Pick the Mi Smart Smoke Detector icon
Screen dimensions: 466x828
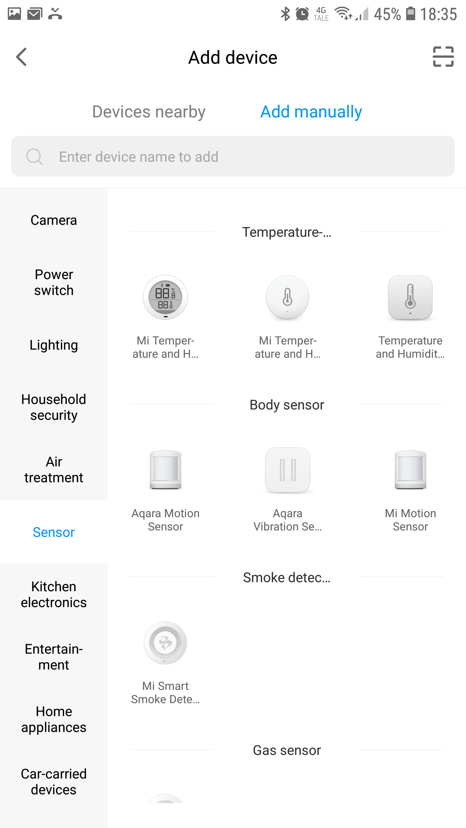tap(165, 642)
